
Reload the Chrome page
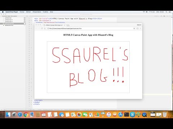point(42,28)
